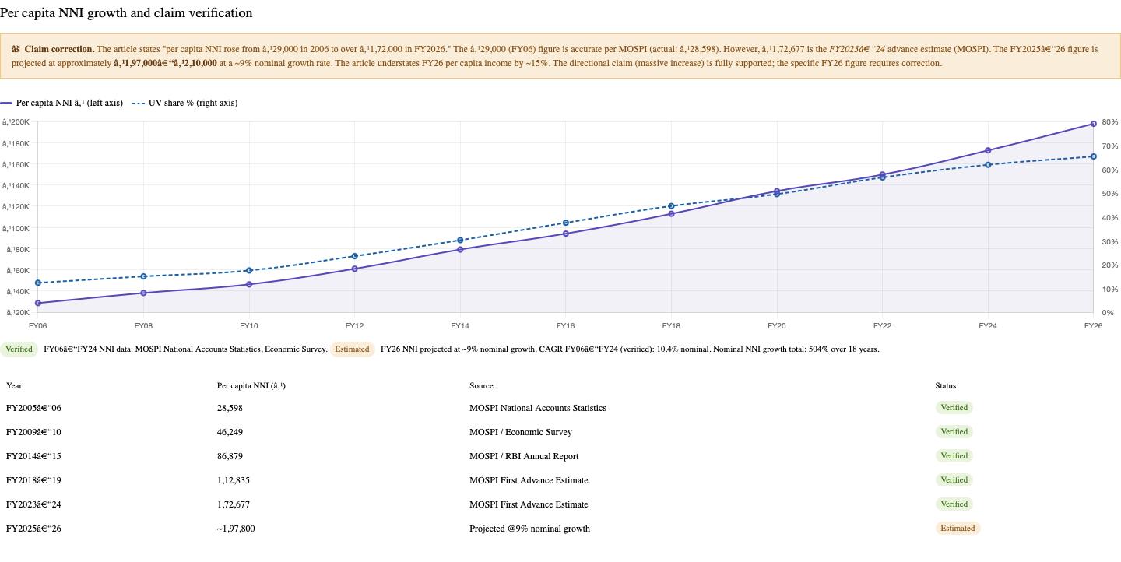Select the FY26 point on the NNI line
The image size is (1121, 562).
(x=1094, y=124)
